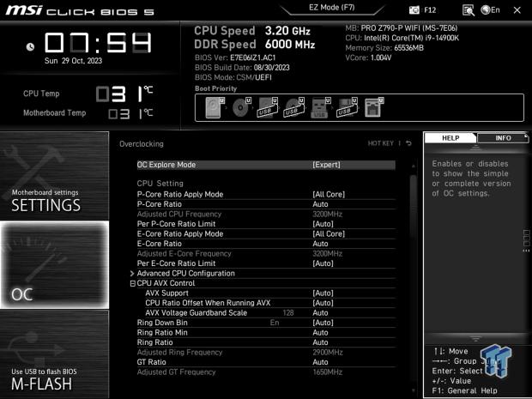Switch to the HELP tab
Viewport: 532px width, 399px height.
(450, 138)
